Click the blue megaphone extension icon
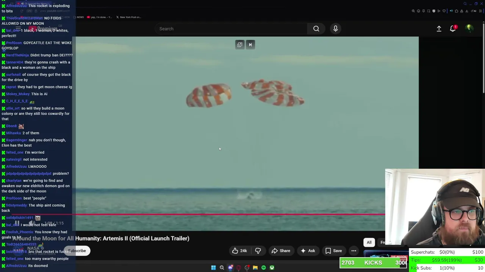Viewport: 485px width, 272px height. tap(451, 11)
